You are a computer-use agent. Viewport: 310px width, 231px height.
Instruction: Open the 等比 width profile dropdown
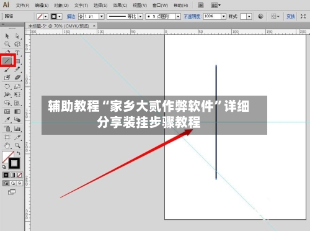141,16
